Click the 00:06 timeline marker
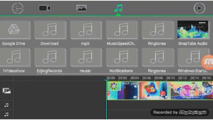Image resolution: width=213 pixels, height=120 pixels. point(146,78)
